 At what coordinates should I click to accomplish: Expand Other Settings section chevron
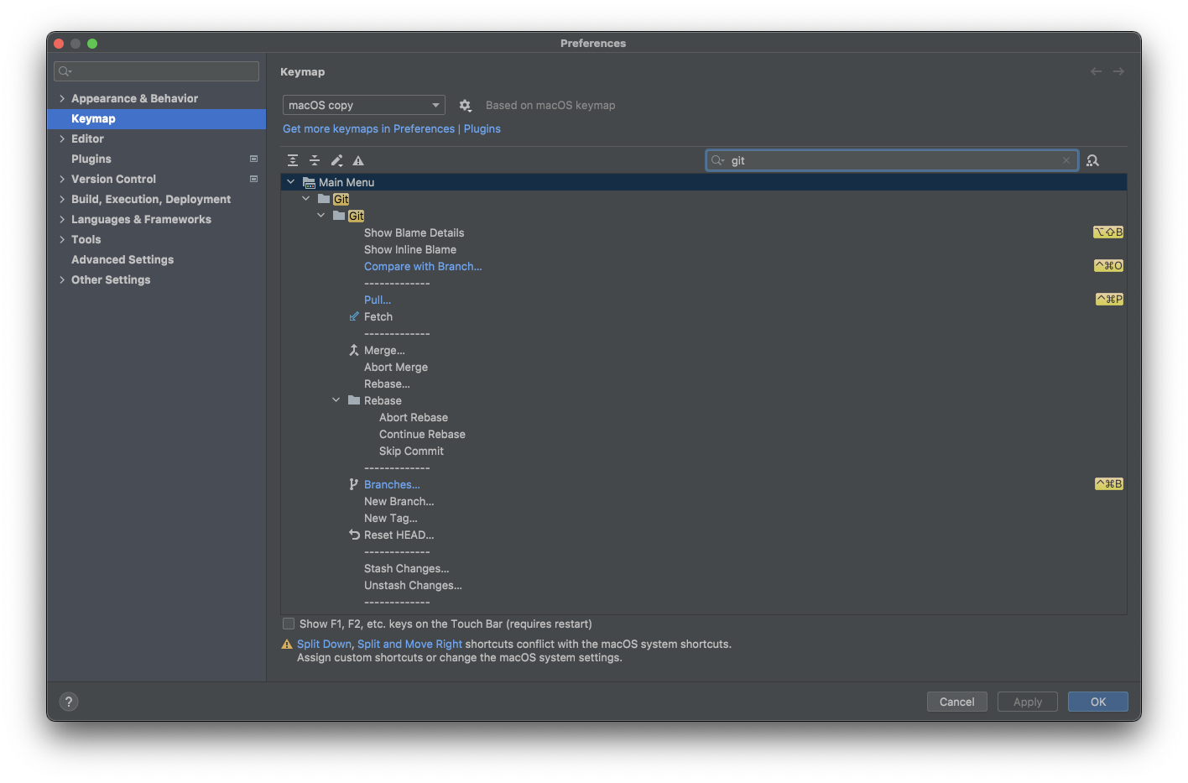[62, 279]
